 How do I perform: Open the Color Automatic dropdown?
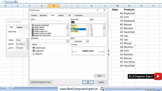click(87, 41)
